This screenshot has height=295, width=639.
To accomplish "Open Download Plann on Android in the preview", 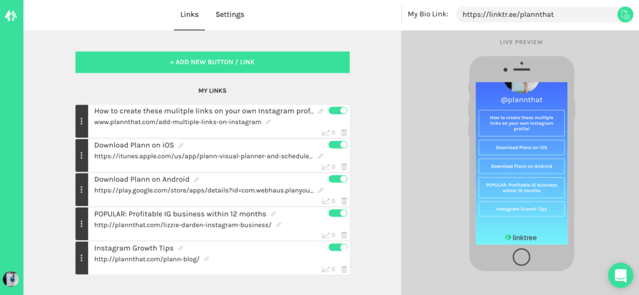I will pyautogui.click(x=521, y=167).
